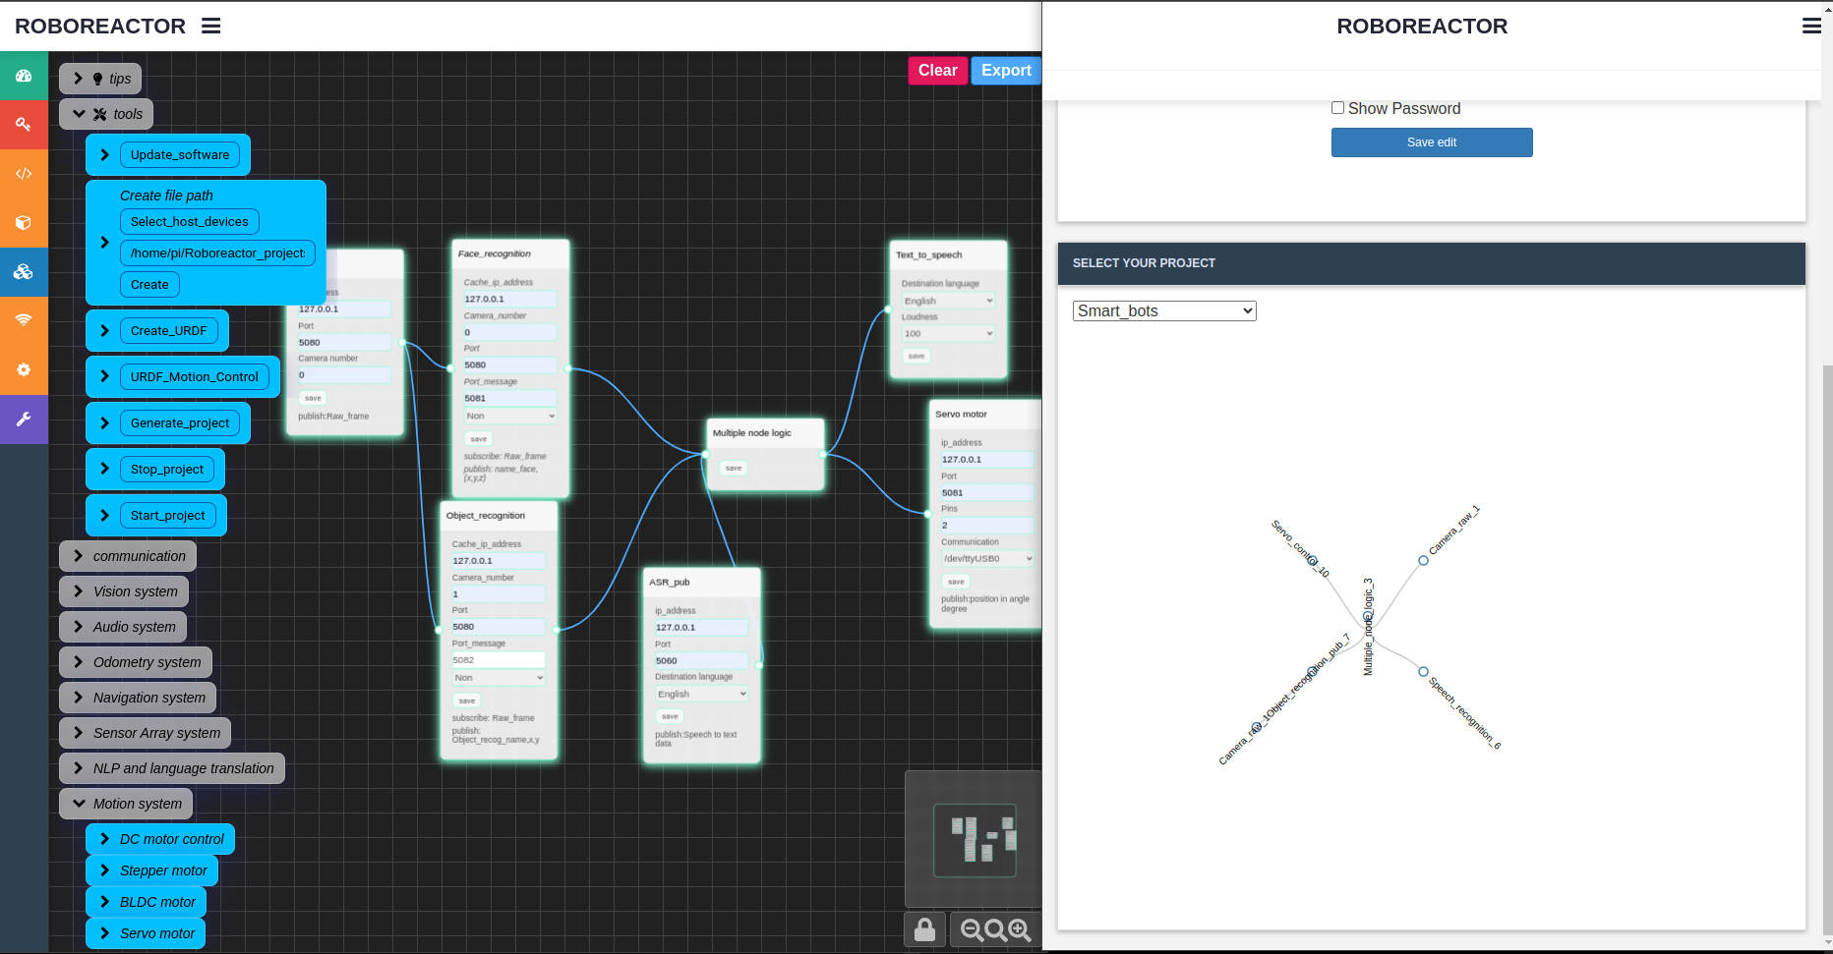
Task: Expand the Generate_project block
Action: (104, 423)
